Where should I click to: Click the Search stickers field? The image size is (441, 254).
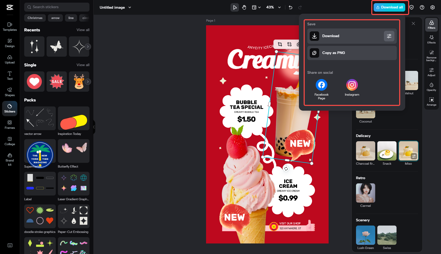pyautogui.click(x=57, y=7)
